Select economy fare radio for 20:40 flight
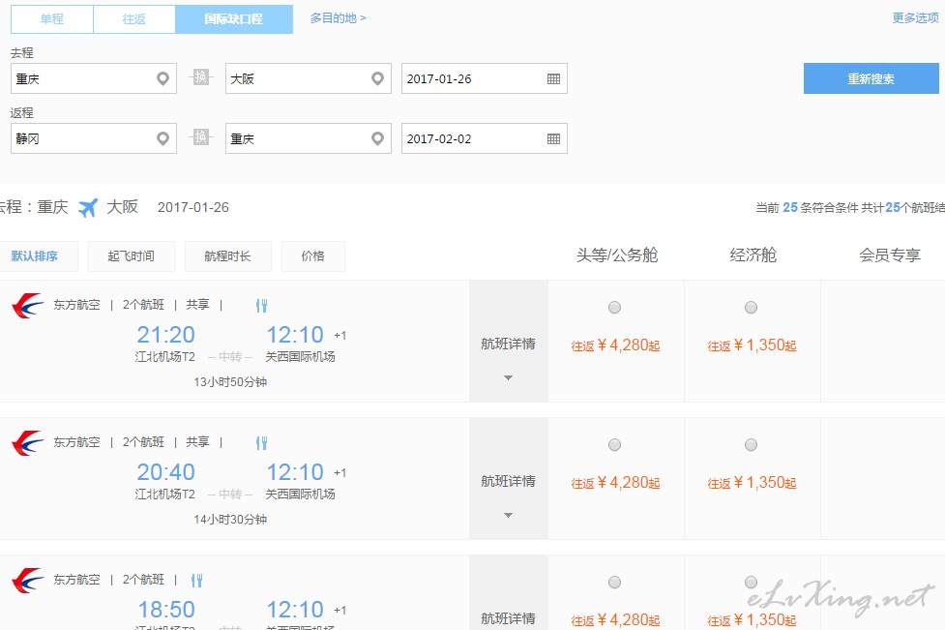The height and width of the screenshot is (630, 945). [x=751, y=445]
